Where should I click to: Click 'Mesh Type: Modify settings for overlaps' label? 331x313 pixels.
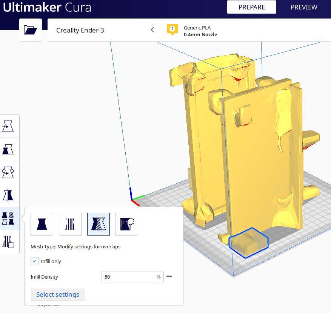[75, 246]
